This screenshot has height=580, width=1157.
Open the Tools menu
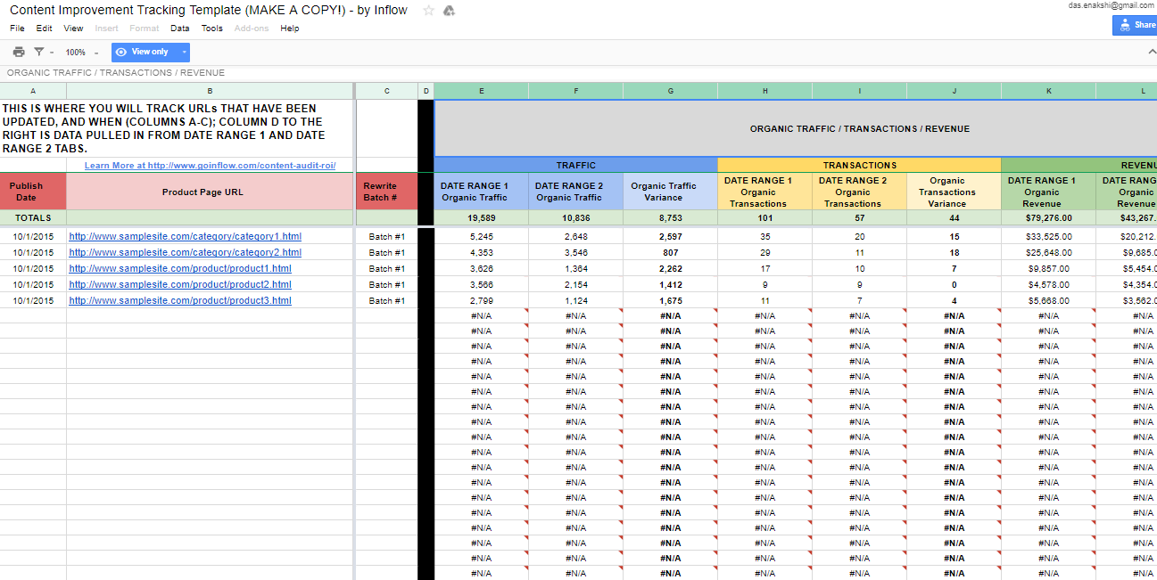[212, 29]
